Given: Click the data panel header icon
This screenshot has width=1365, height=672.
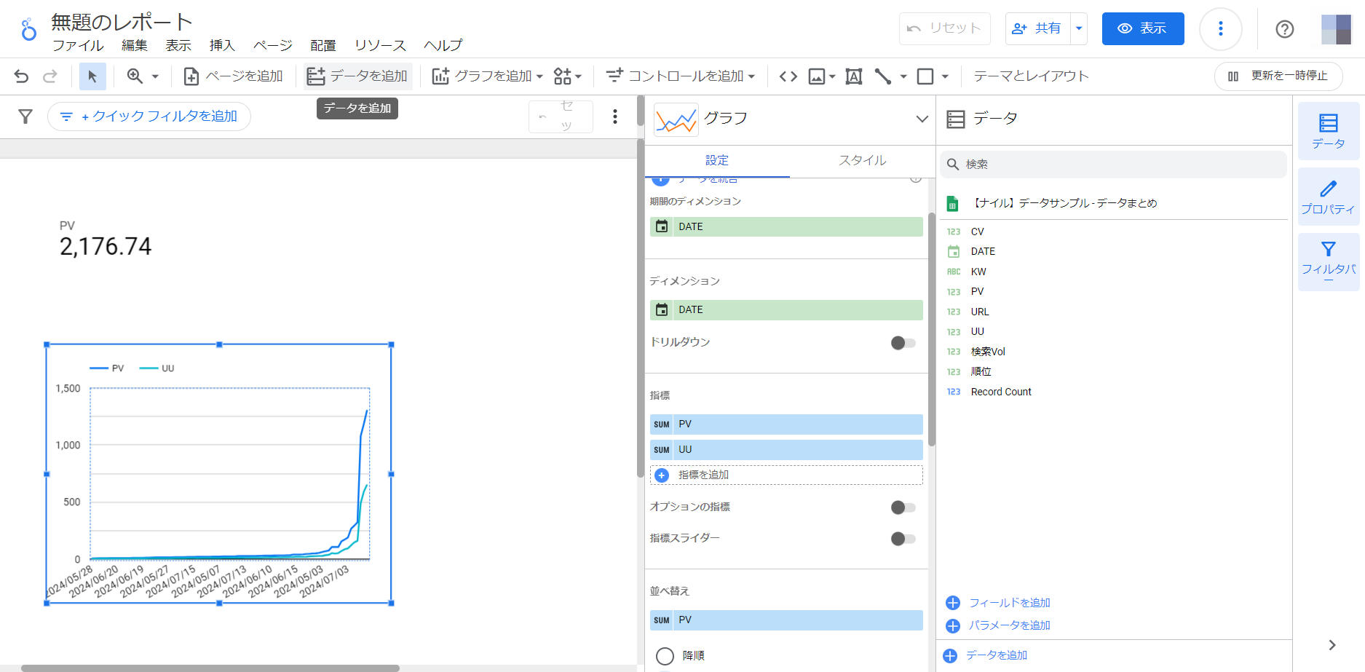Looking at the screenshot, I should (956, 119).
